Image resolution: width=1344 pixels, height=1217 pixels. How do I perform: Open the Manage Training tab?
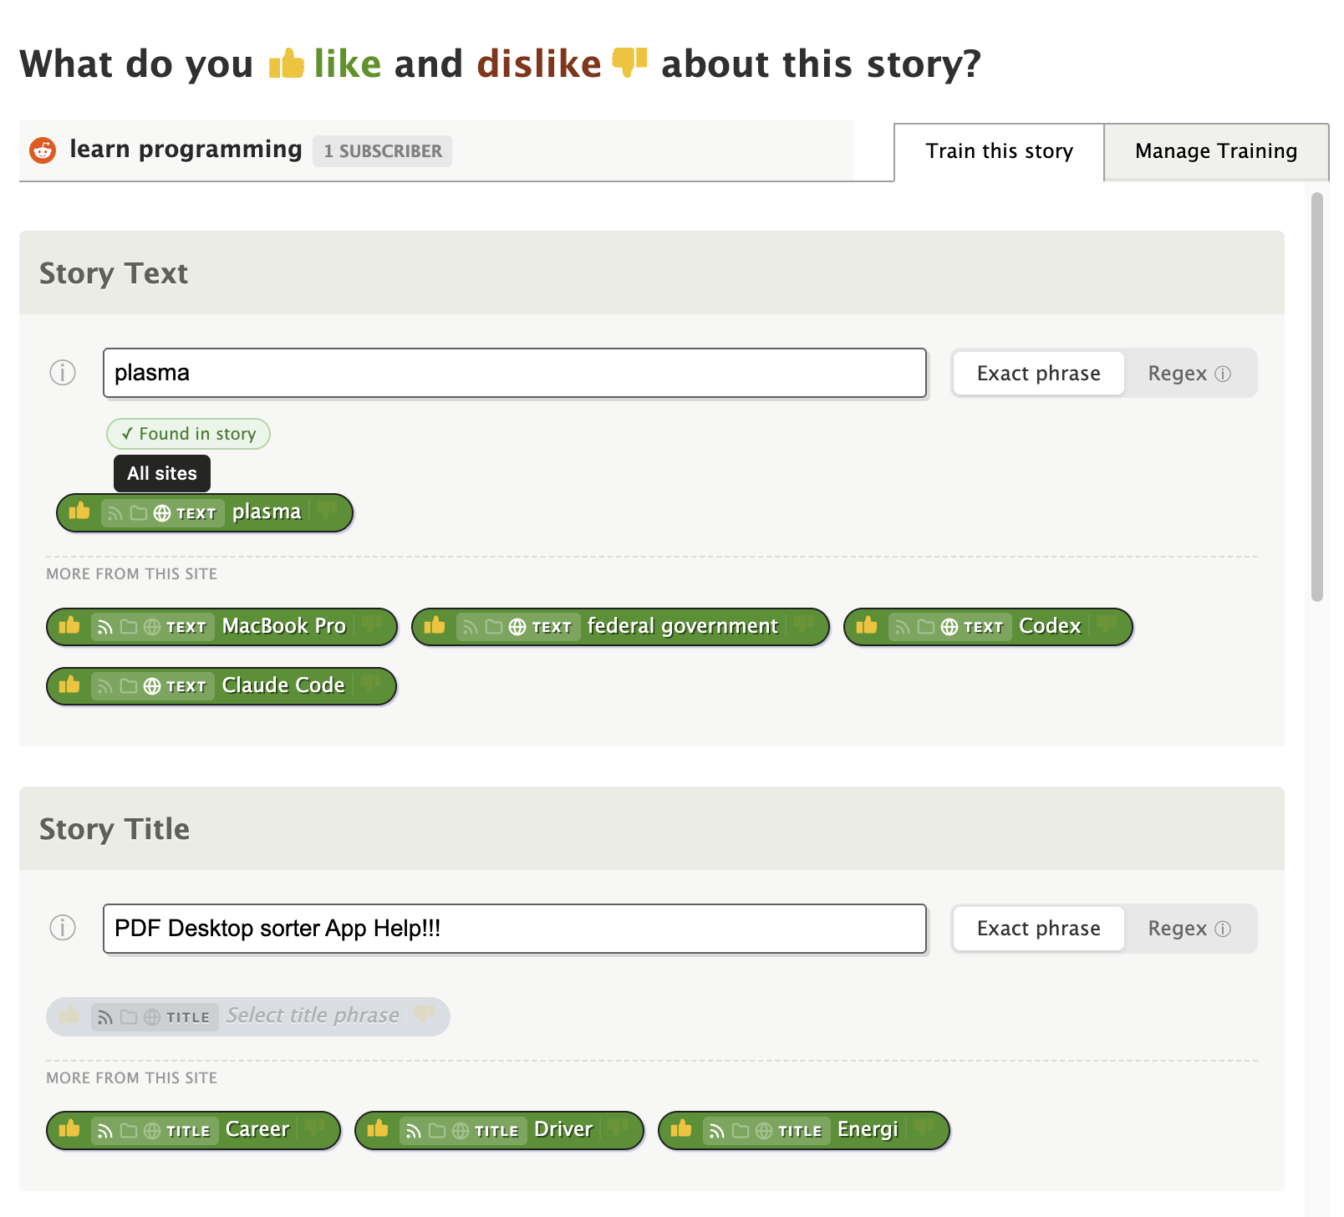pyautogui.click(x=1215, y=151)
